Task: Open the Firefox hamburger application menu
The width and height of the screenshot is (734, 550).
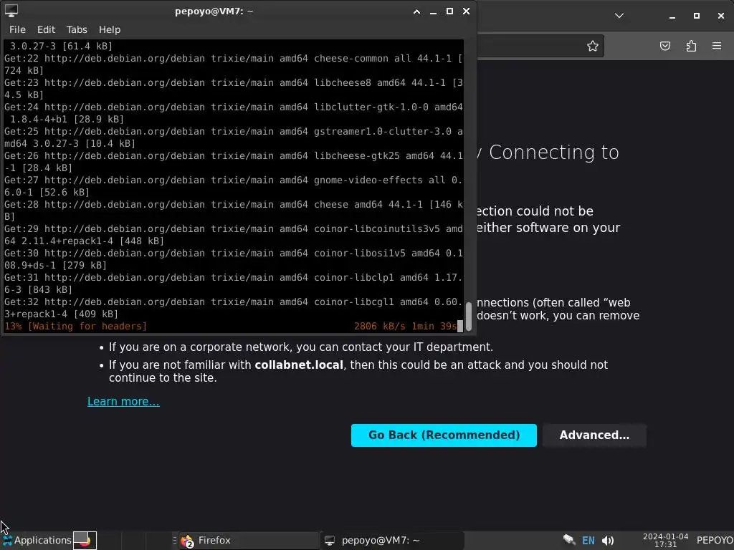Action: coord(717,46)
